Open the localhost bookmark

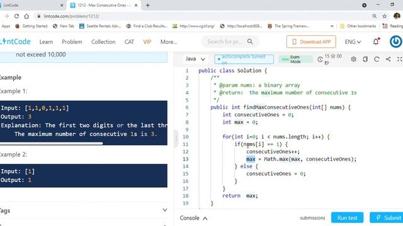[241, 26]
